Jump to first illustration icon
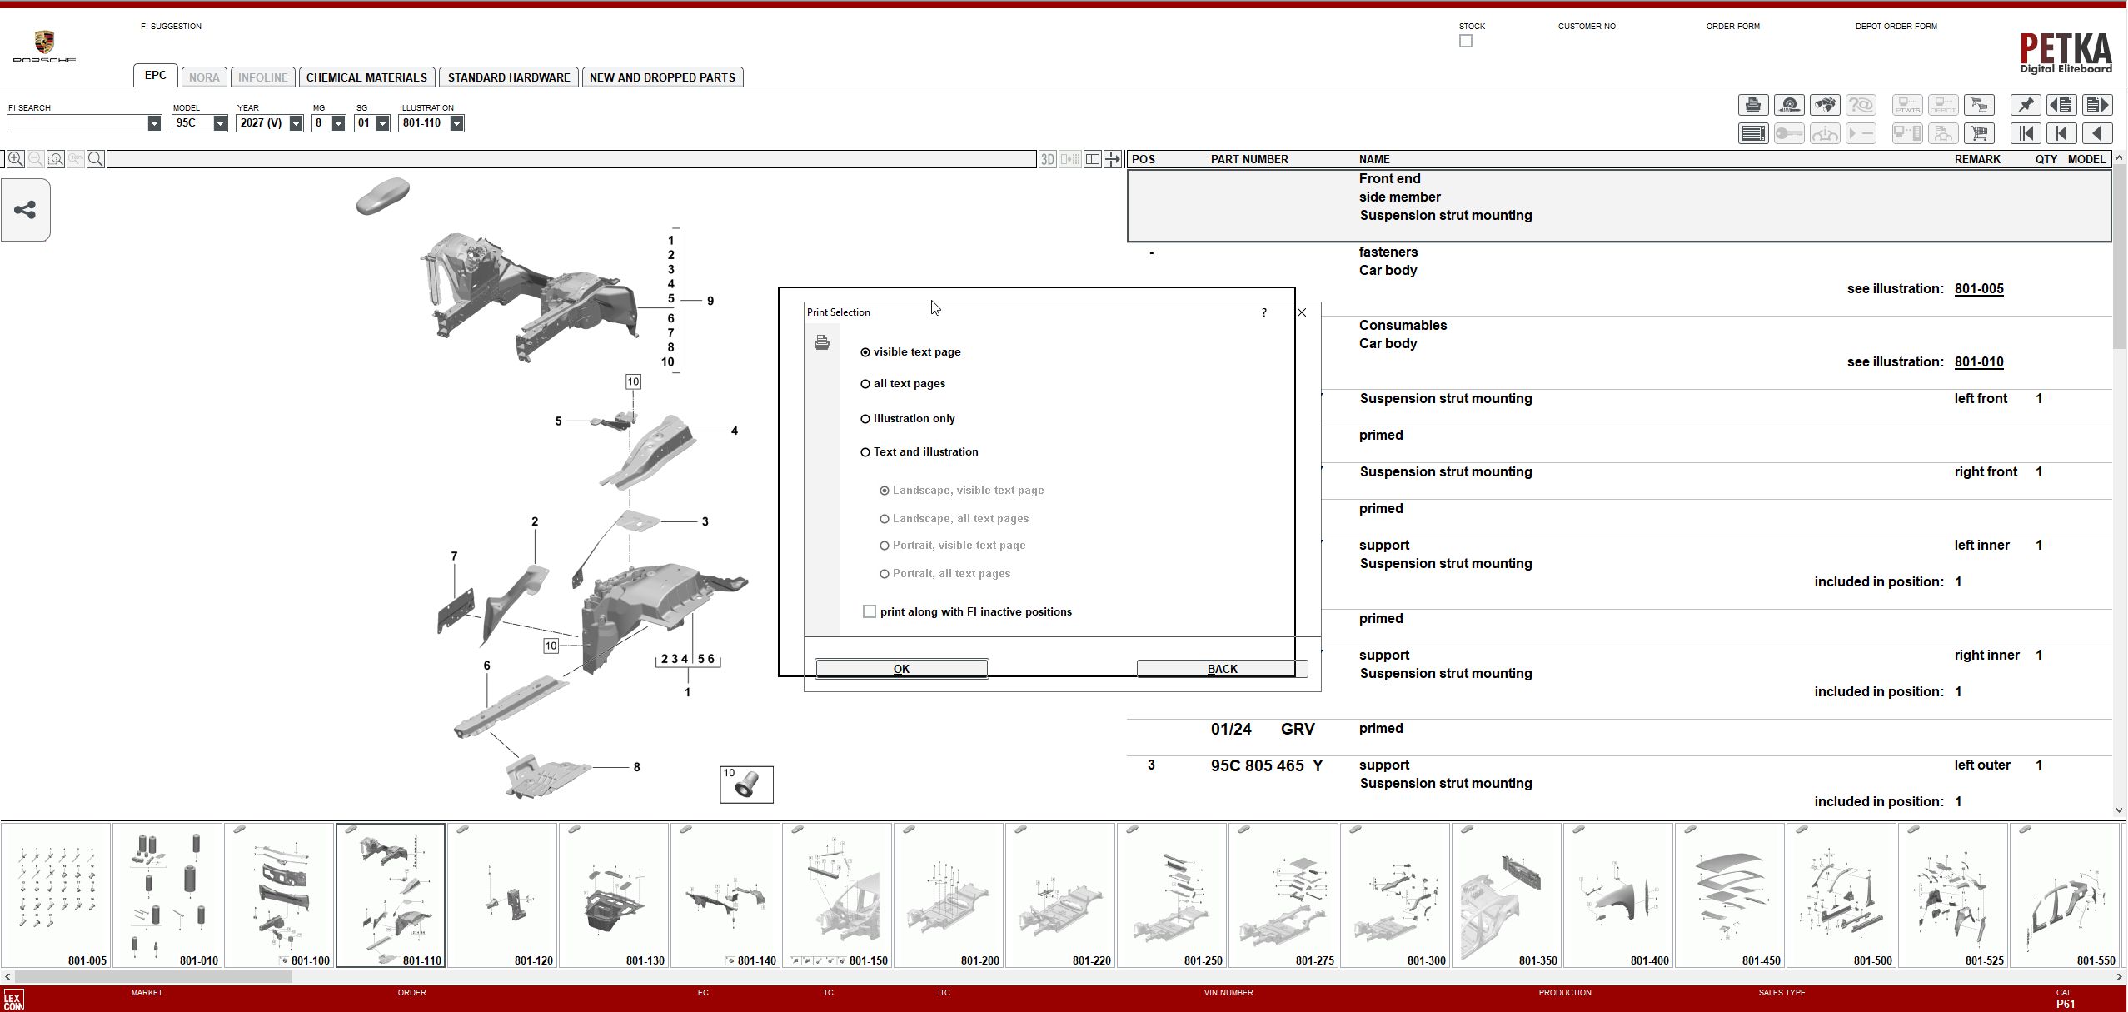Screen dimensions: 2128x1012 coord(2026,133)
